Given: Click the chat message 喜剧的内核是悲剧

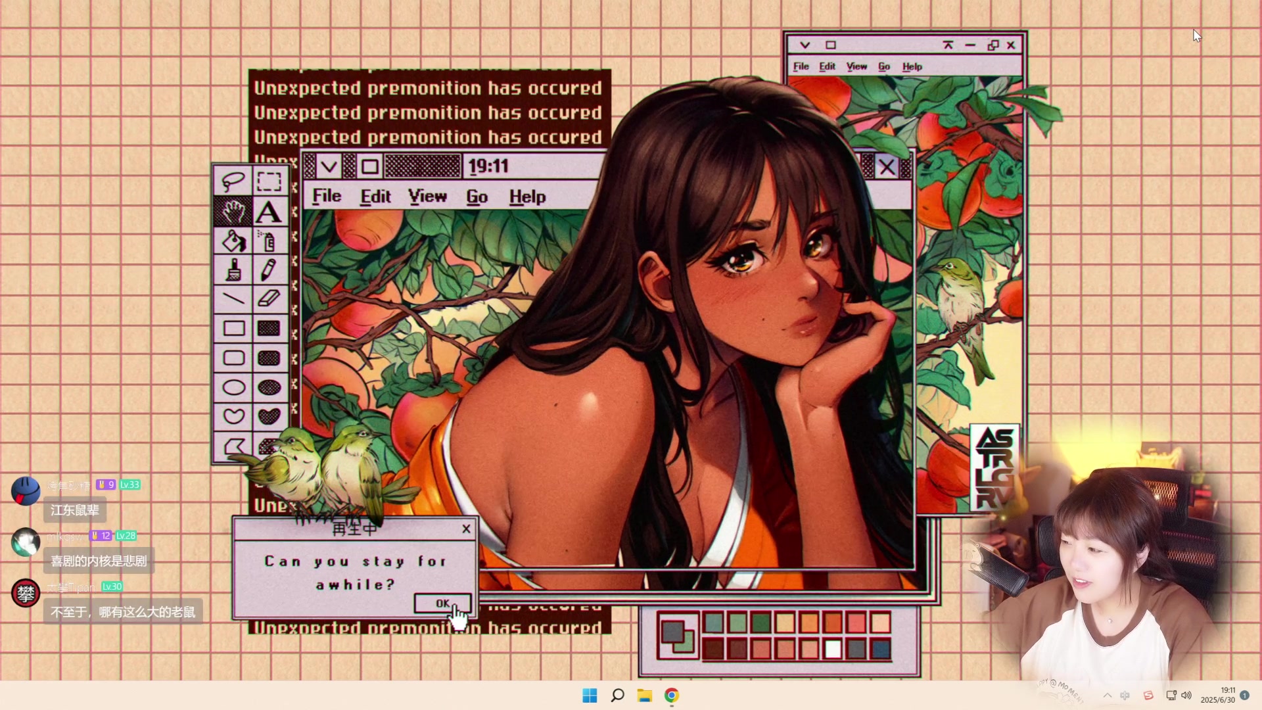Looking at the screenshot, I should (x=99, y=561).
